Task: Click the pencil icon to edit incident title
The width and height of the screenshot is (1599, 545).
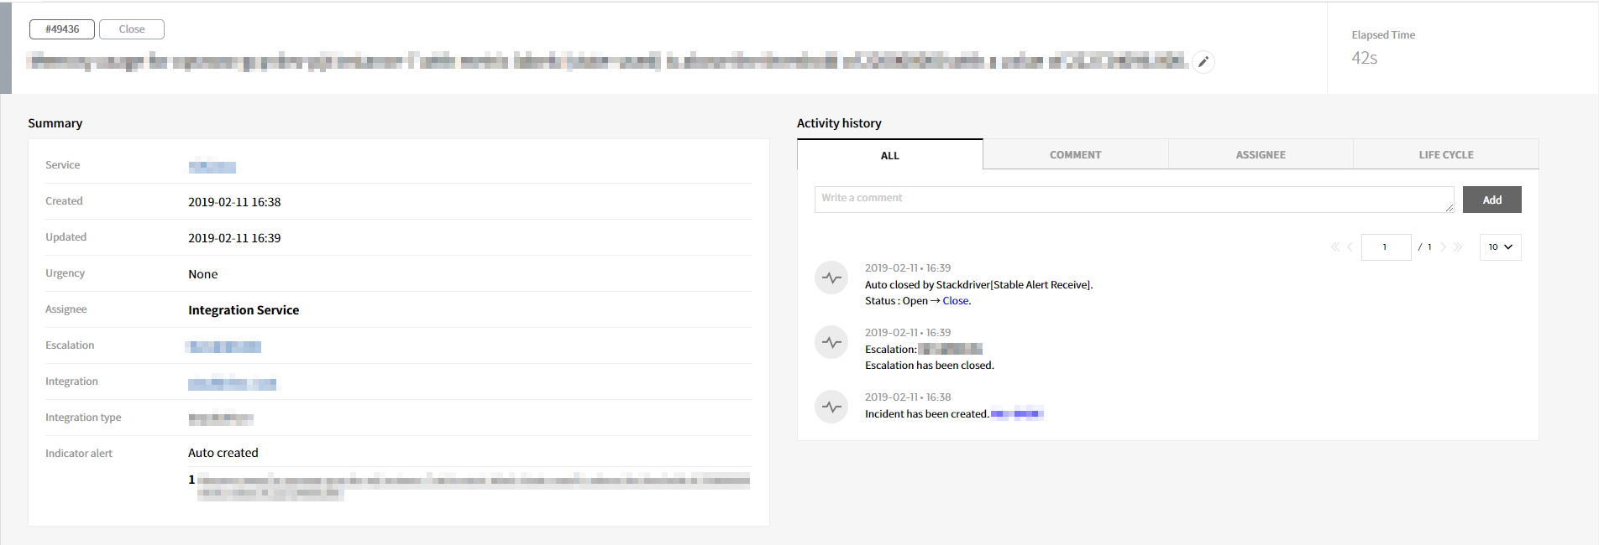Action: tap(1203, 62)
